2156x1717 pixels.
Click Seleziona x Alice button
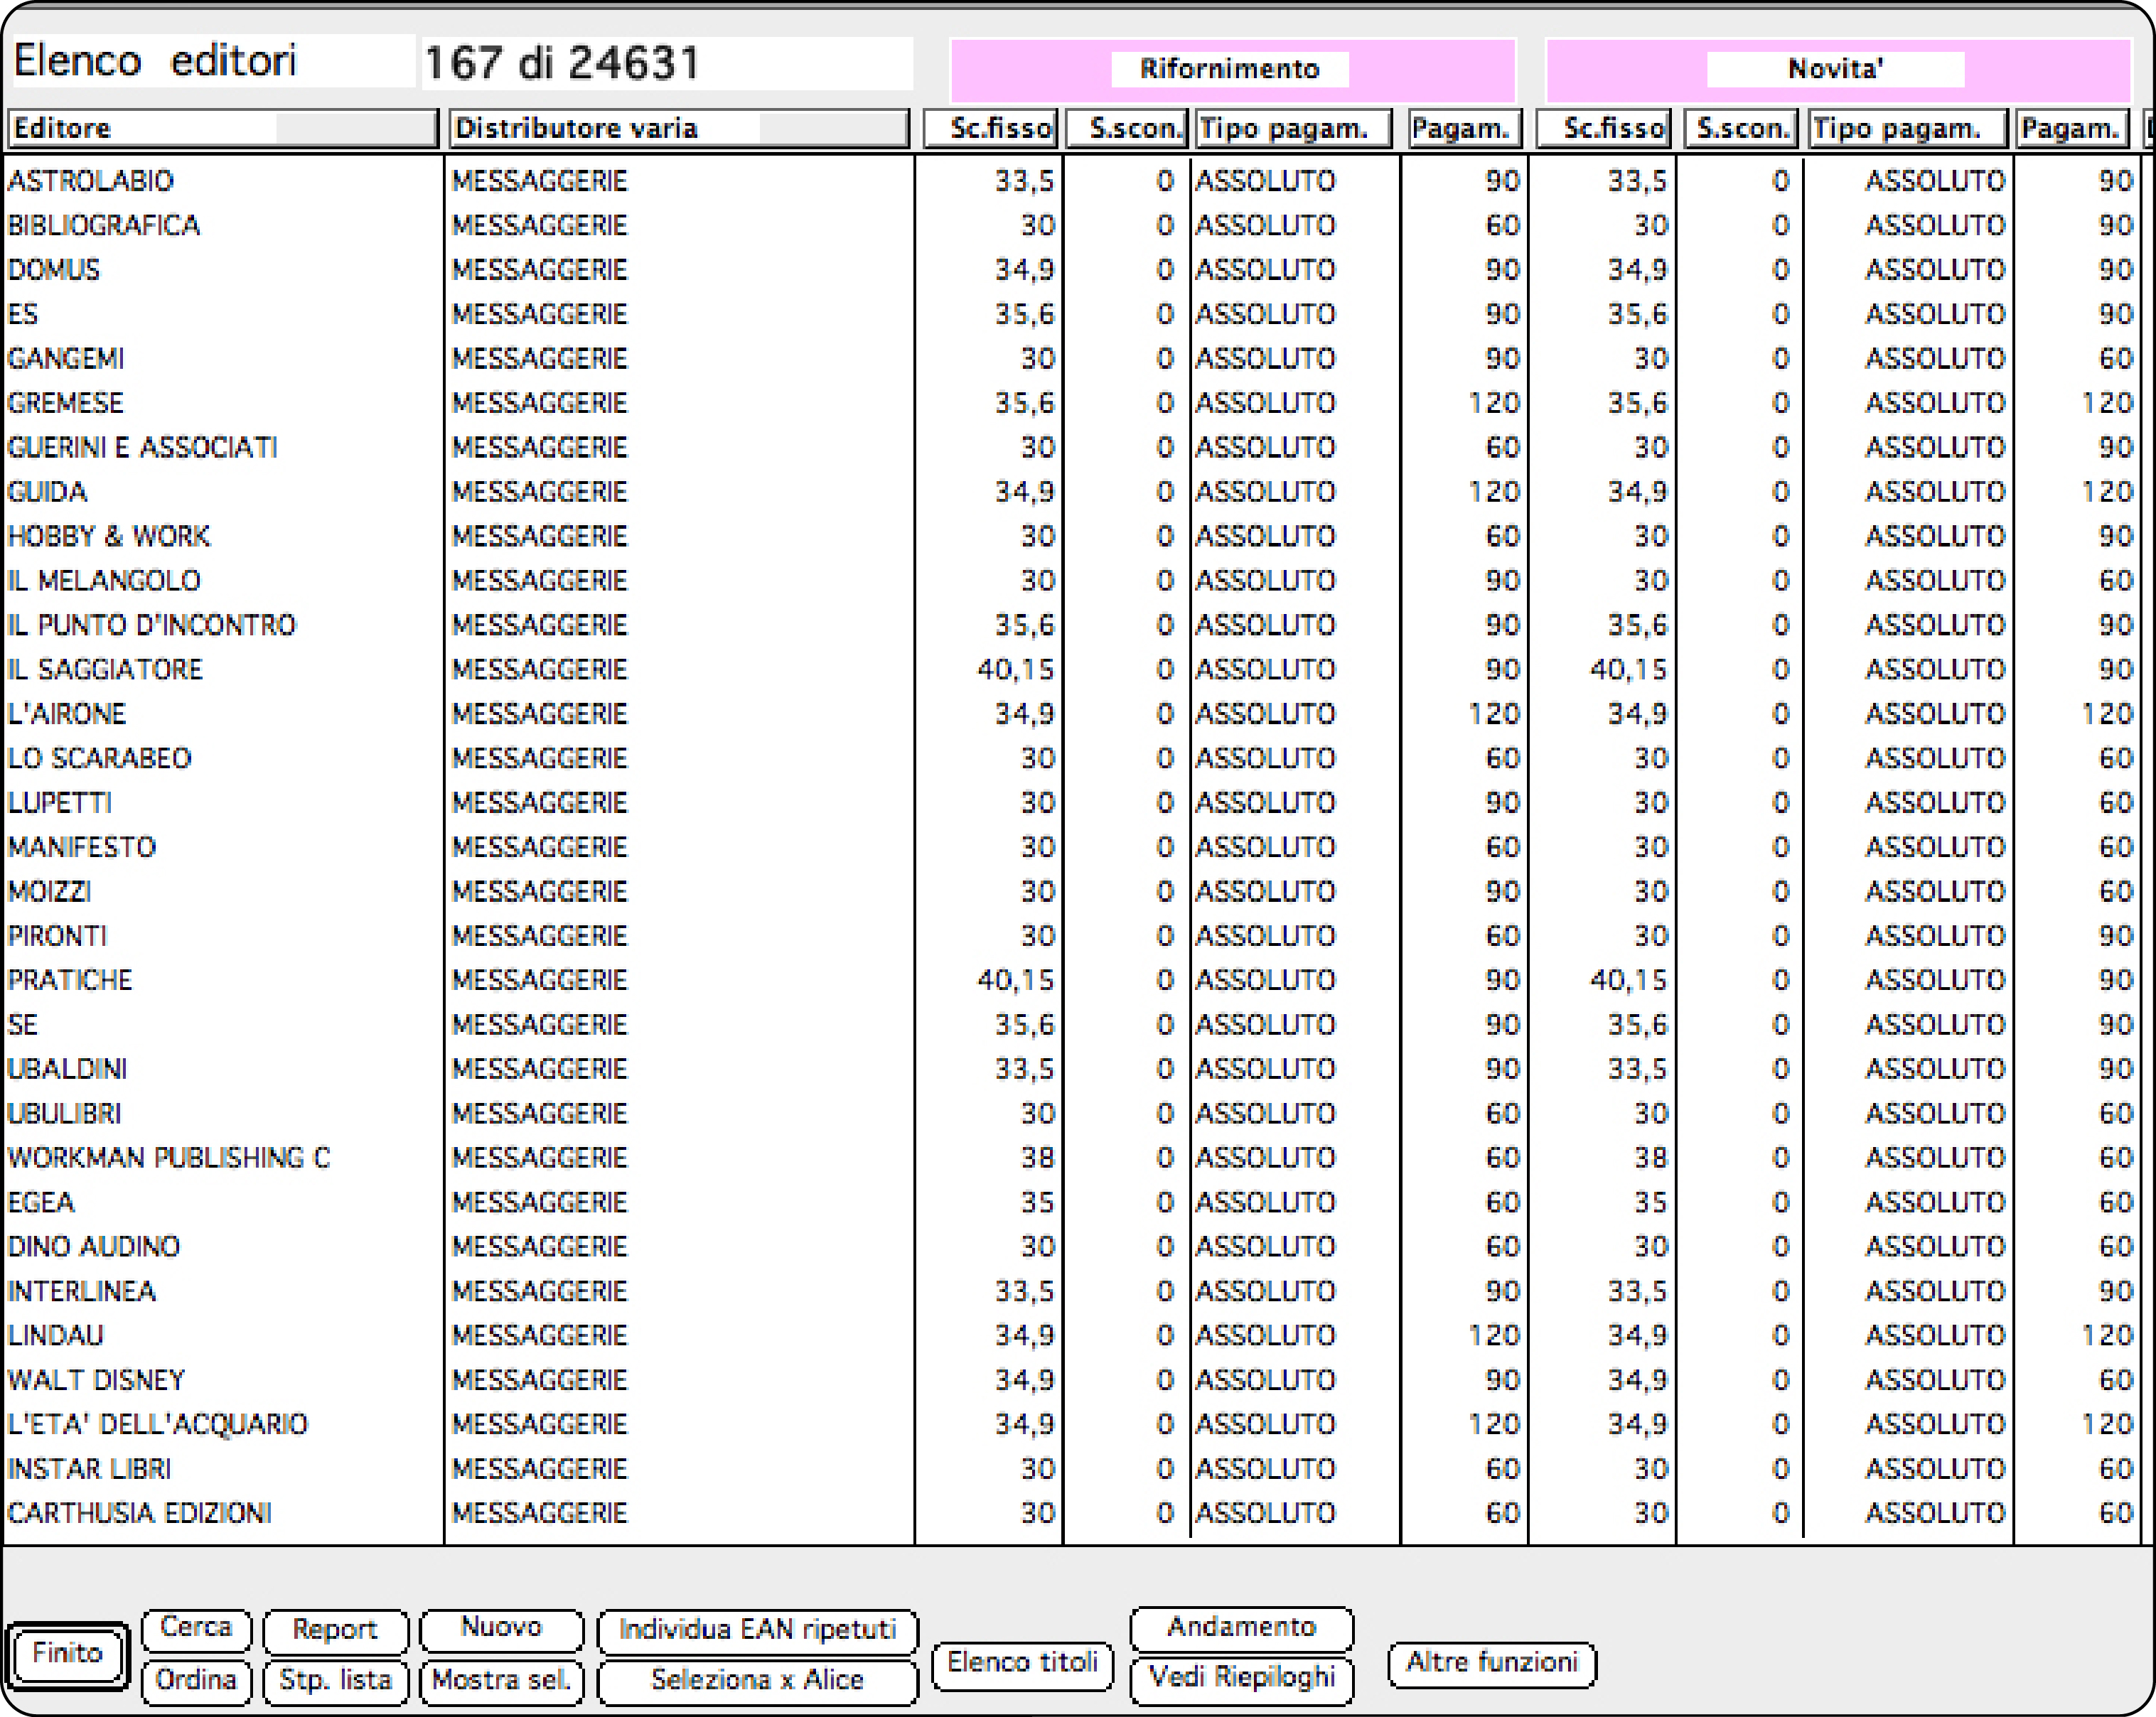click(x=757, y=1681)
